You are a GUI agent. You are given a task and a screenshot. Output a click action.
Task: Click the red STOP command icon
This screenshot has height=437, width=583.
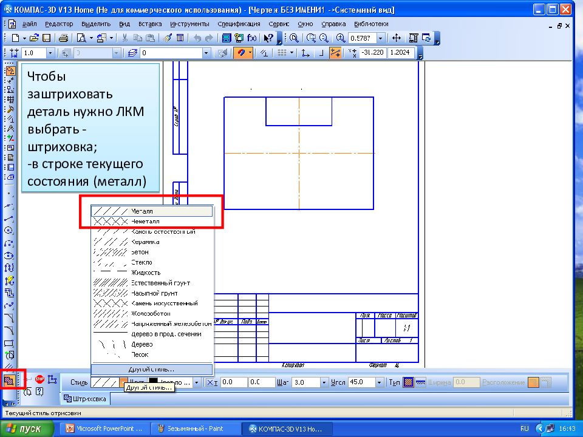(39, 379)
